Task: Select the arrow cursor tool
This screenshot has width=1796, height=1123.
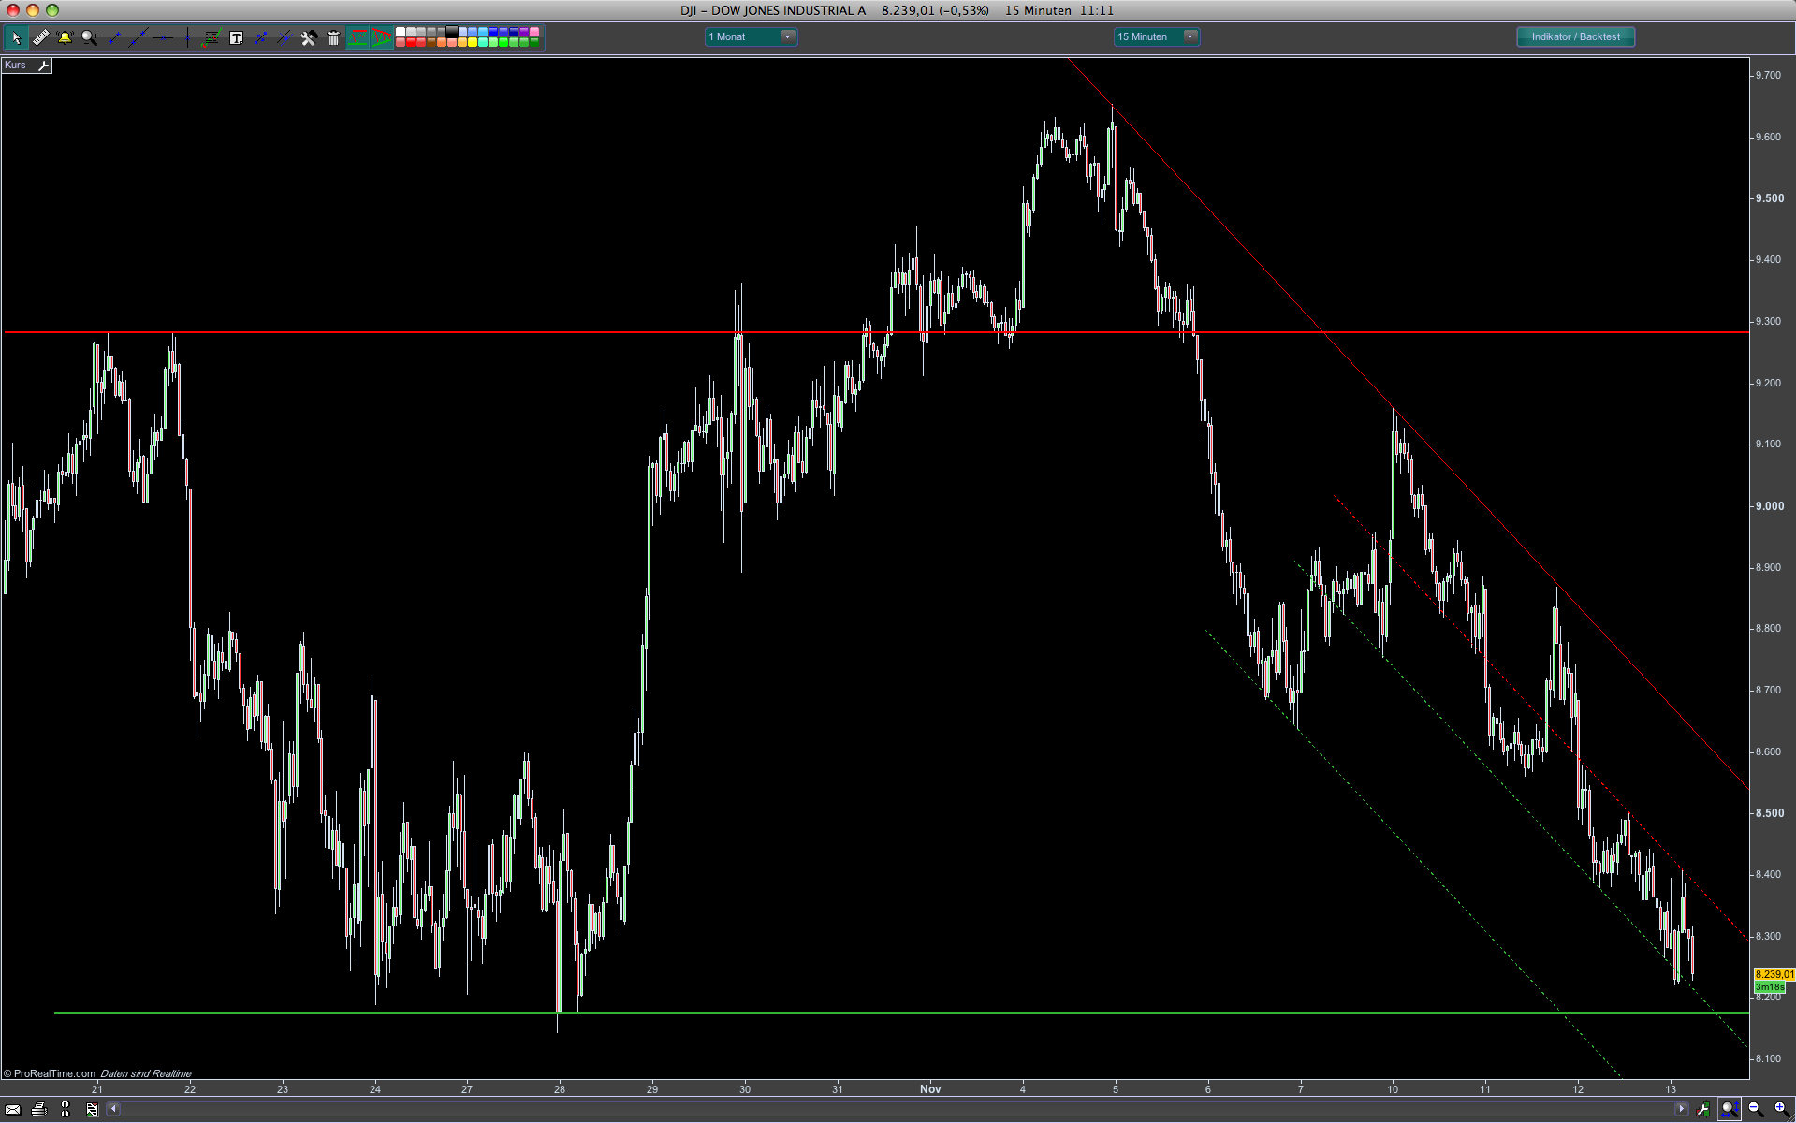Action: tap(16, 37)
